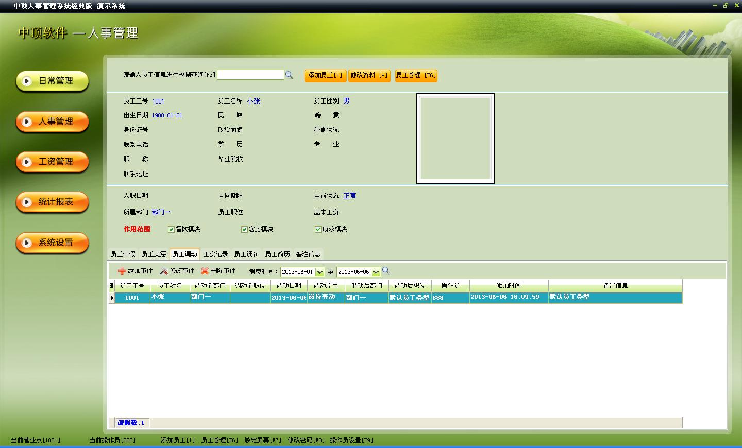Open the end date 2013-06-06 dropdown

coord(376,272)
